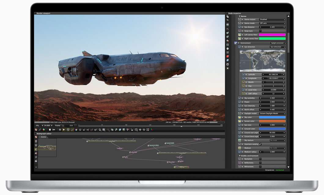The height and width of the screenshot is (195, 324).
Task: Disable the Importance sampling checkbox
Action: pyautogui.click(x=260, y=144)
